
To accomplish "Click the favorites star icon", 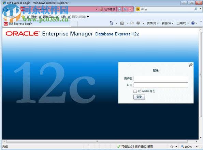I will tap(23, 17).
